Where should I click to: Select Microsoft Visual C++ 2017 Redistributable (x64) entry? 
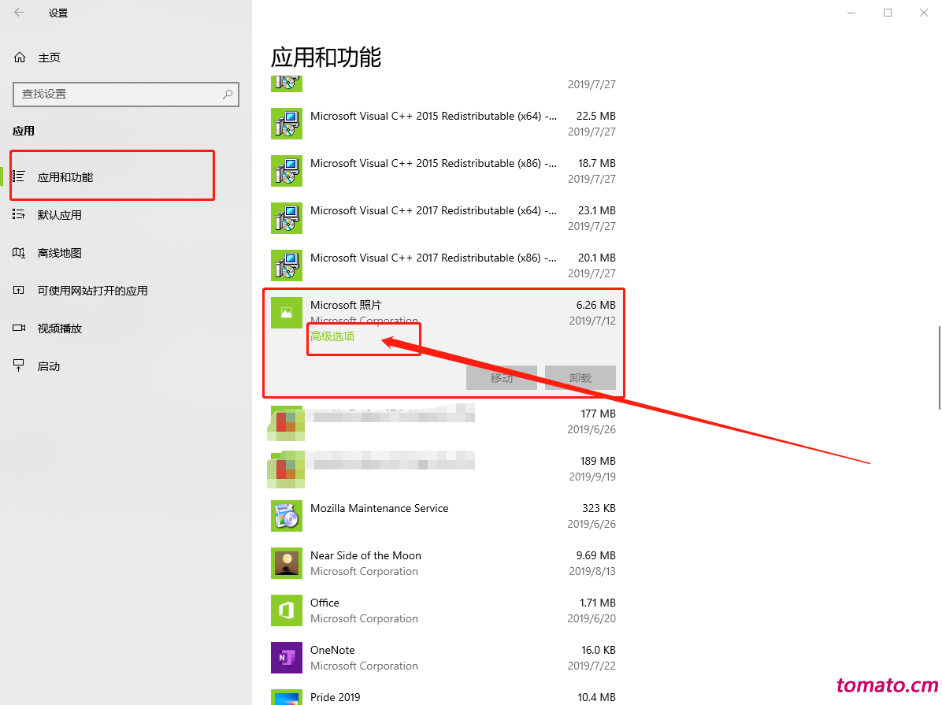coord(433,211)
